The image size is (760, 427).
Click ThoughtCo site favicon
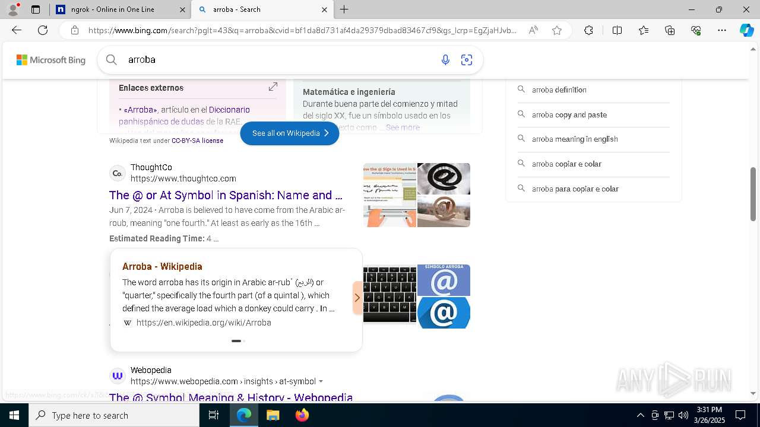pyautogui.click(x=118, y=173)
